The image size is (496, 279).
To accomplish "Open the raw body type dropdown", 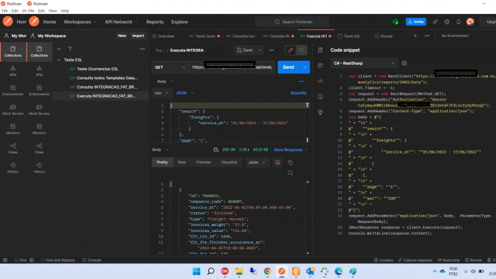I will [161, 93].
